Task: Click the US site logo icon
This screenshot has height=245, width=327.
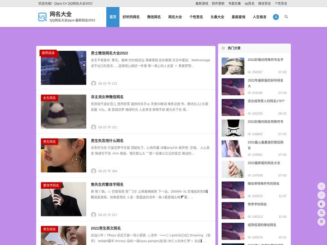Action: [43, 17]
